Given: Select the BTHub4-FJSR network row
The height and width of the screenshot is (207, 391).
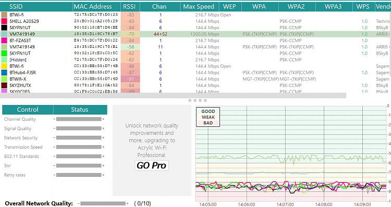Looking at the screenshot, I should point(195,73).
